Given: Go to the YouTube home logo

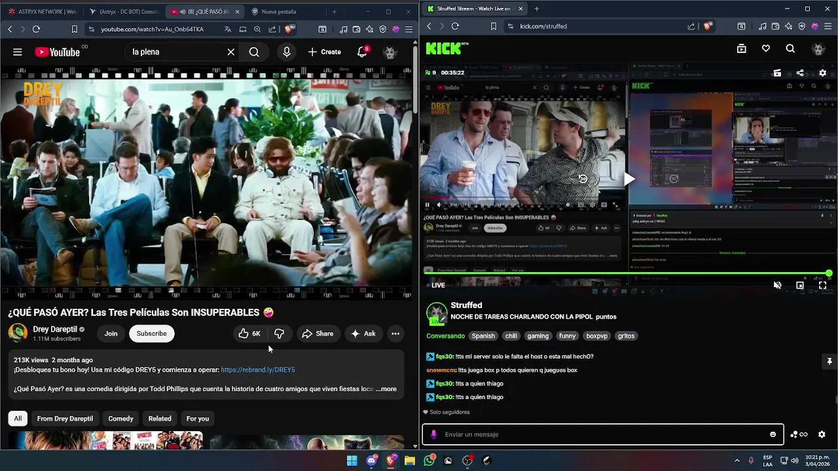Looking at the screenshot, I should pyautogui.click(x=57, y=52).
